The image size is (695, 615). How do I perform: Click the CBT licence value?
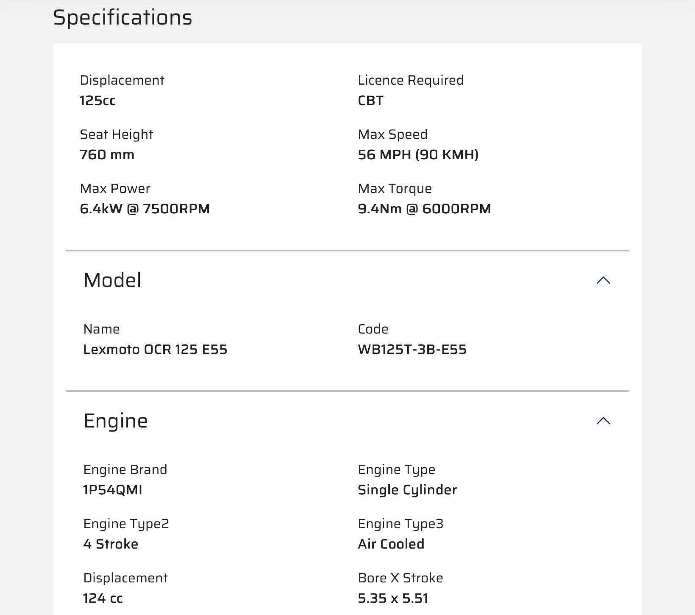(x=370, y=101)
